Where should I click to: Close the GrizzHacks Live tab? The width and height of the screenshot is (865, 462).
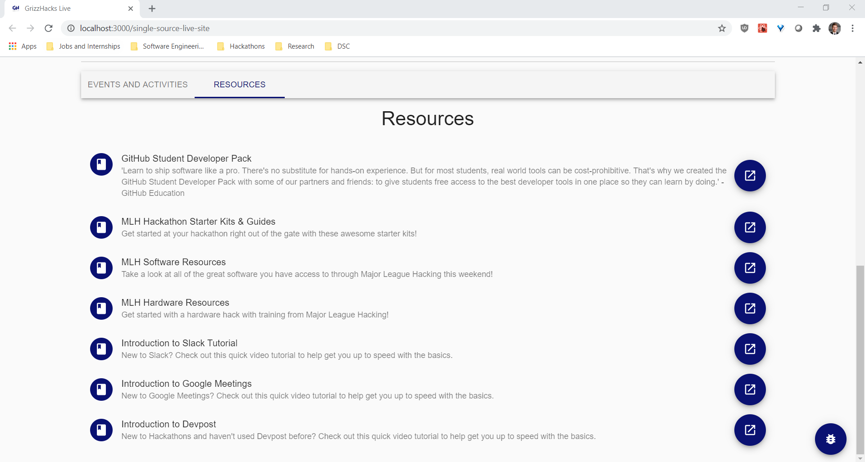click(131, 9)
